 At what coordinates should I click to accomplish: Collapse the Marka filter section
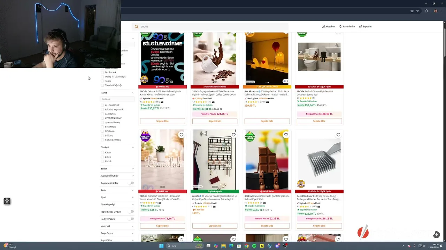point(133,93)
